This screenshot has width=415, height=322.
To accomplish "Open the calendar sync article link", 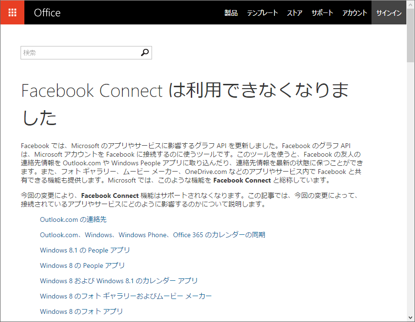I will pyautogui.click(x=153, y=235).
